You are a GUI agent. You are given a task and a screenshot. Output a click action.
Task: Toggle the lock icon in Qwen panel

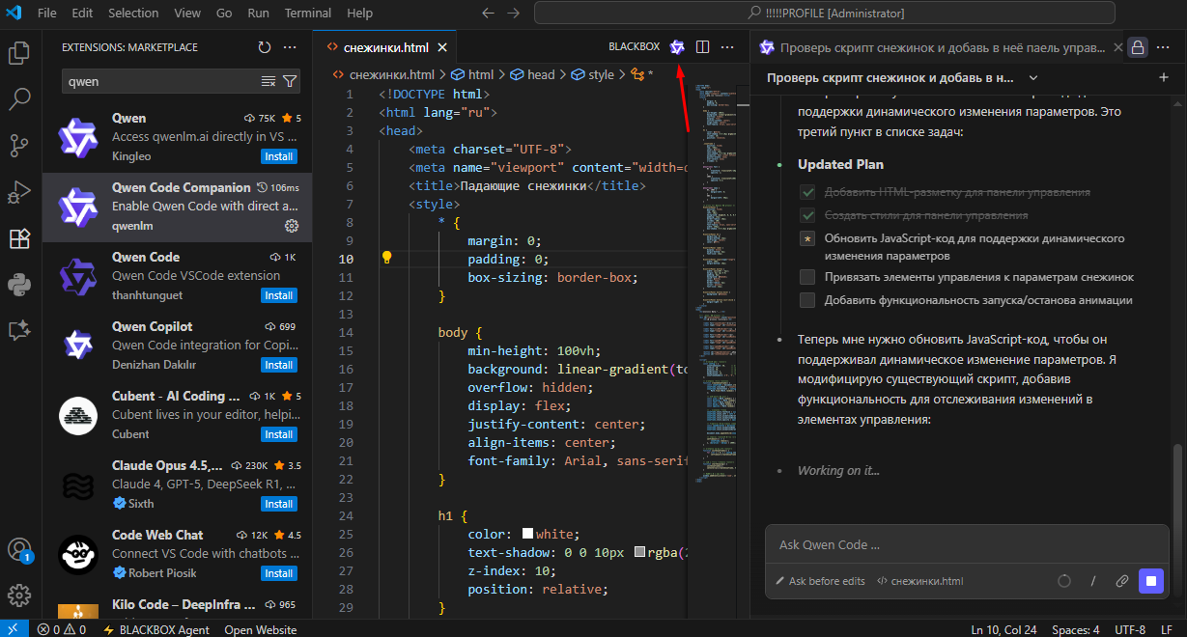[x=1138, y=47]
